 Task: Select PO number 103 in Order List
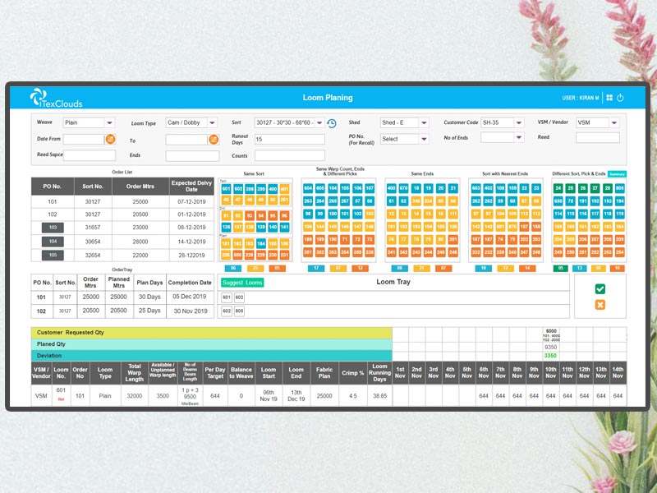(53, 227)
